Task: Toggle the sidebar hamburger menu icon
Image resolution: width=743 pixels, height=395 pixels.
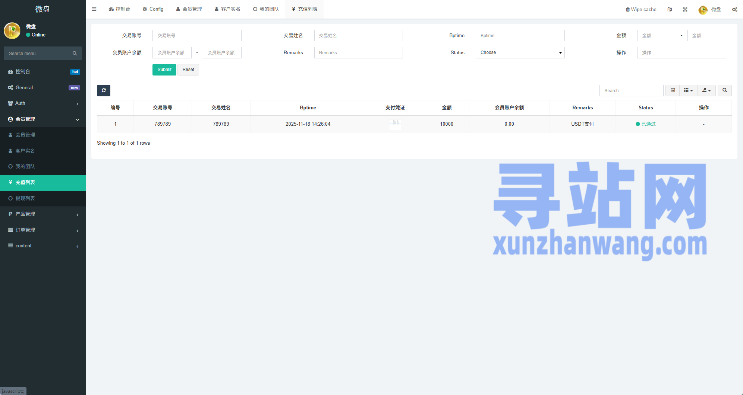Action: (x=94, y=9)
